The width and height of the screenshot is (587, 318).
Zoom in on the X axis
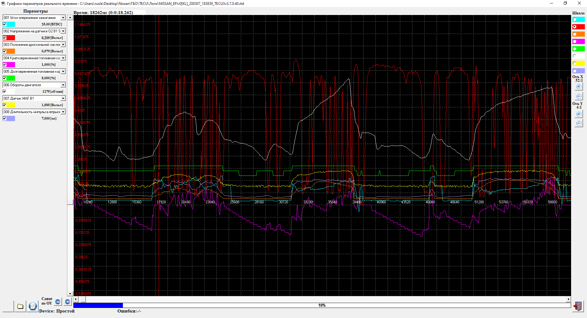pyautogui.click(x=579, y=87)
